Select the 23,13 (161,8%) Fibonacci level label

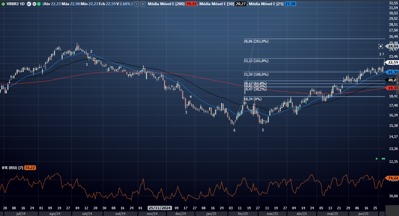[256, 61]
